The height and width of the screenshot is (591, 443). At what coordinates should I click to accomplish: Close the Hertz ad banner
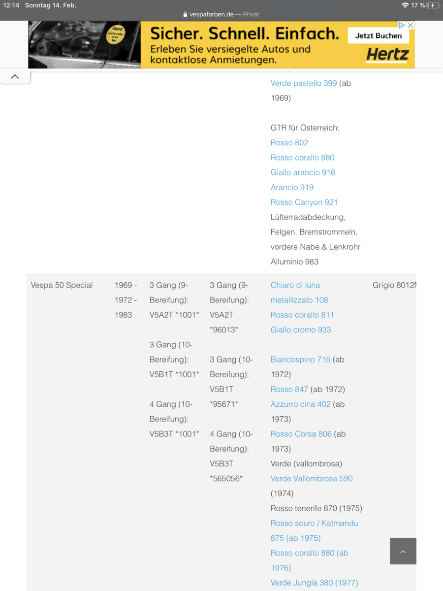point(410,25)
